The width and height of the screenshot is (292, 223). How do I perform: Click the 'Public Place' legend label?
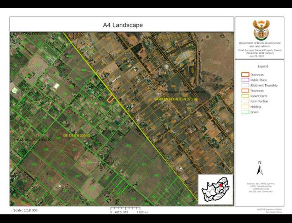coord(259,80)
